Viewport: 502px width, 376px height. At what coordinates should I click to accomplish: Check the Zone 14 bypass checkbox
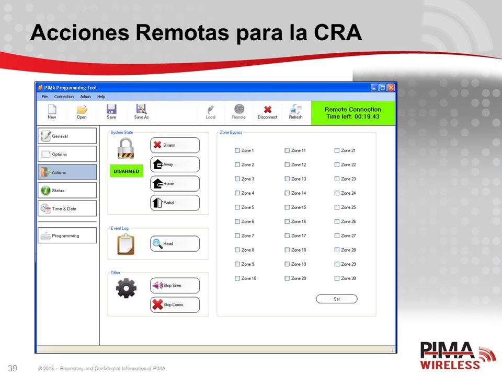tap(287, 193)
